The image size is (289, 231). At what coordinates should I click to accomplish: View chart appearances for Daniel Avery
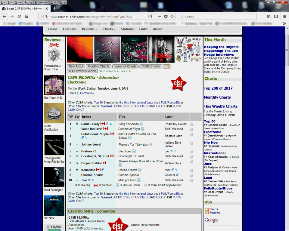coord(192,124)
